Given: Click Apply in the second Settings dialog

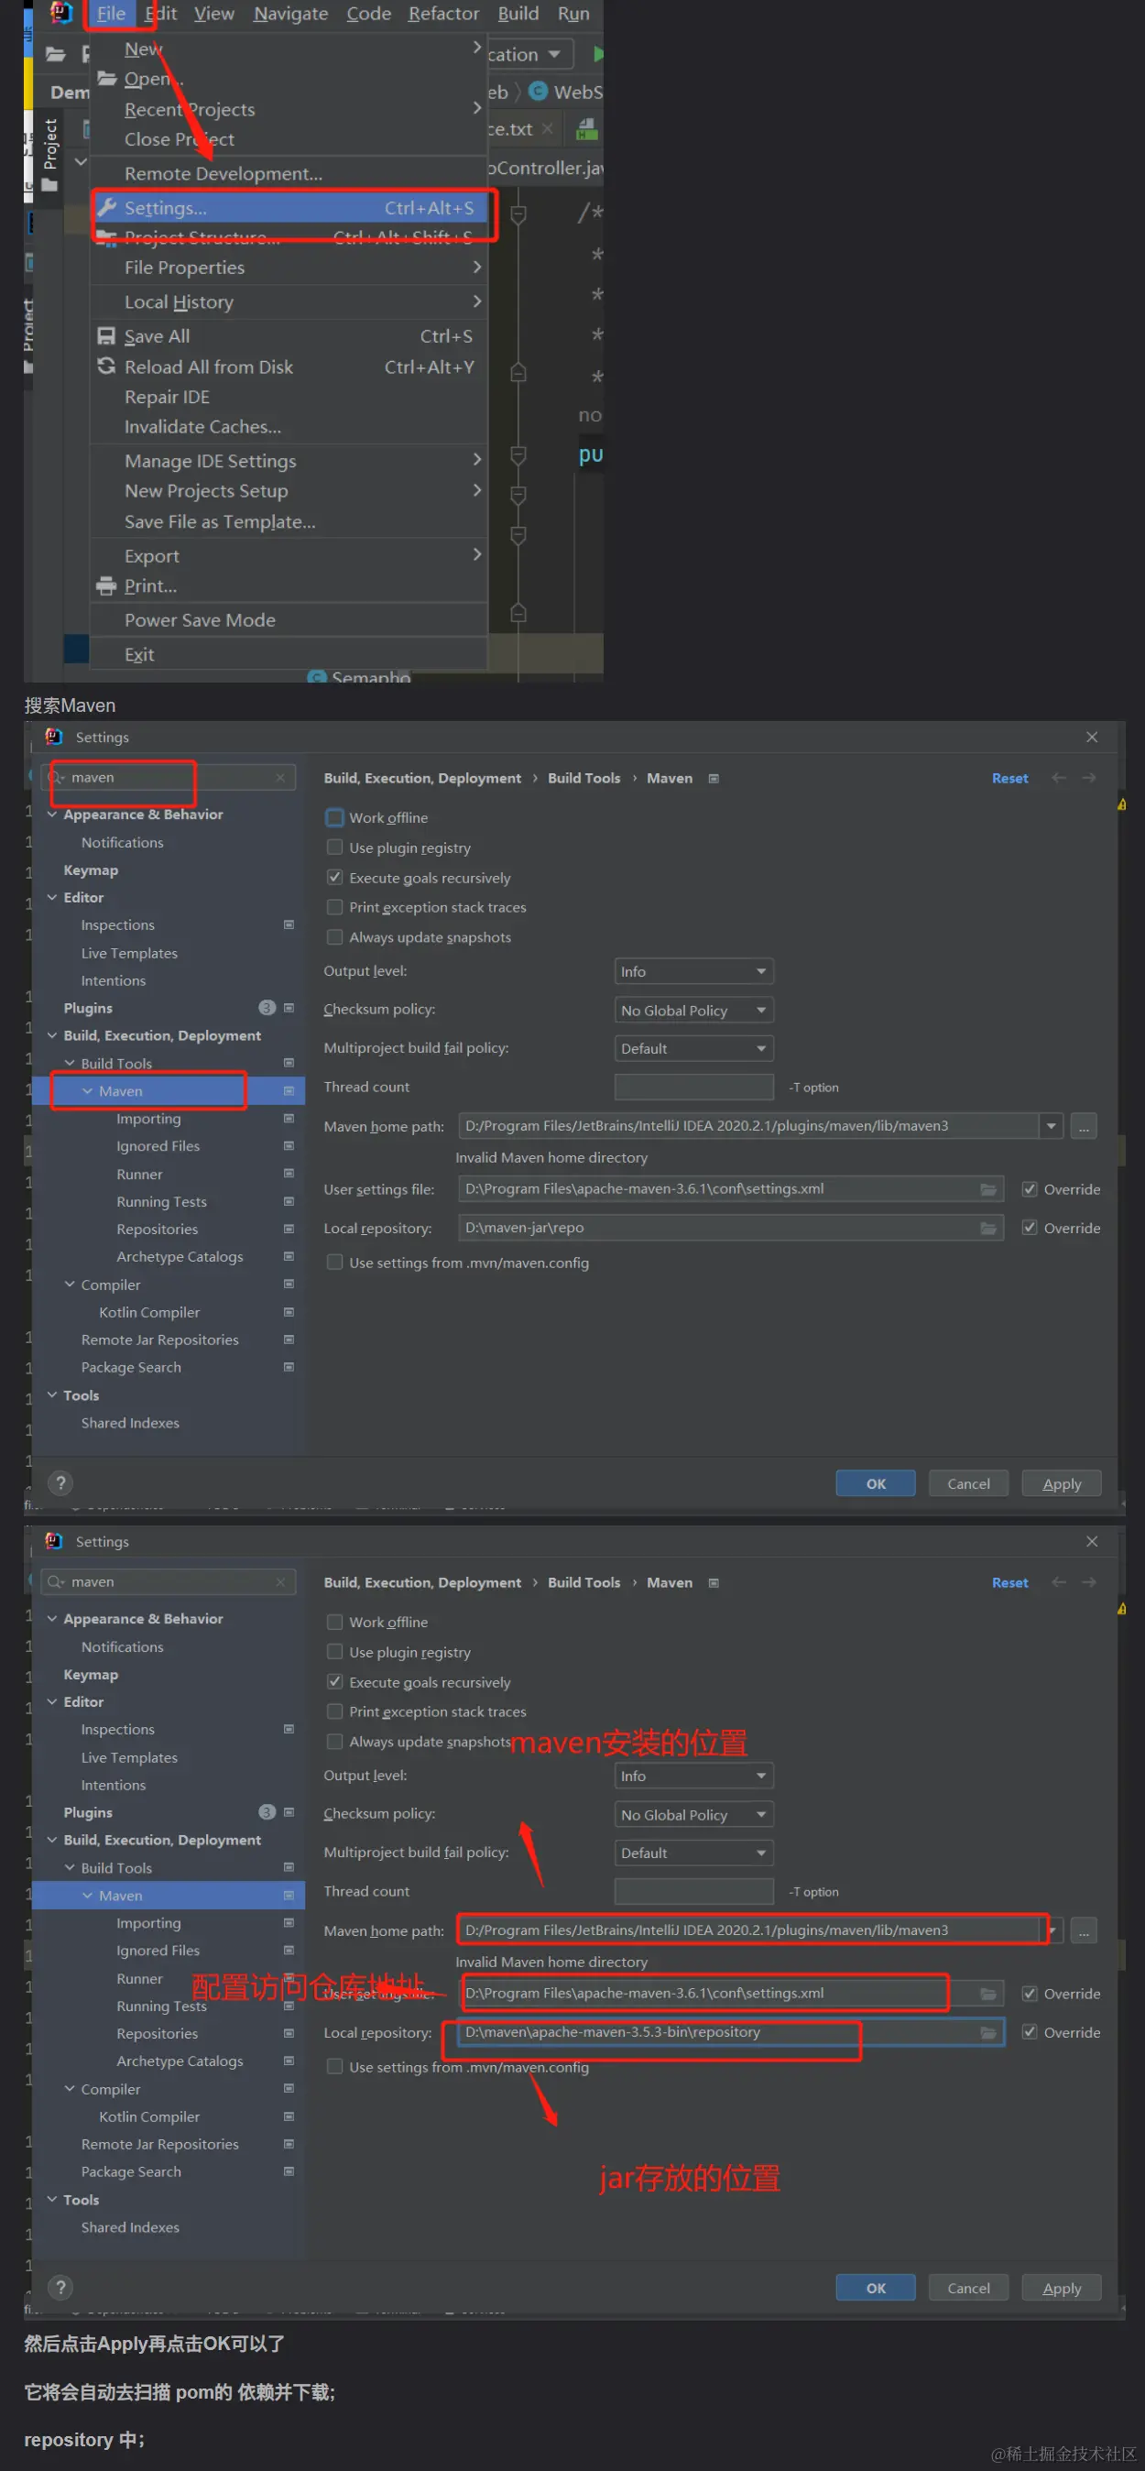Looking at the screenshot, I should pyautogui.click(x=1062, y=2288).
